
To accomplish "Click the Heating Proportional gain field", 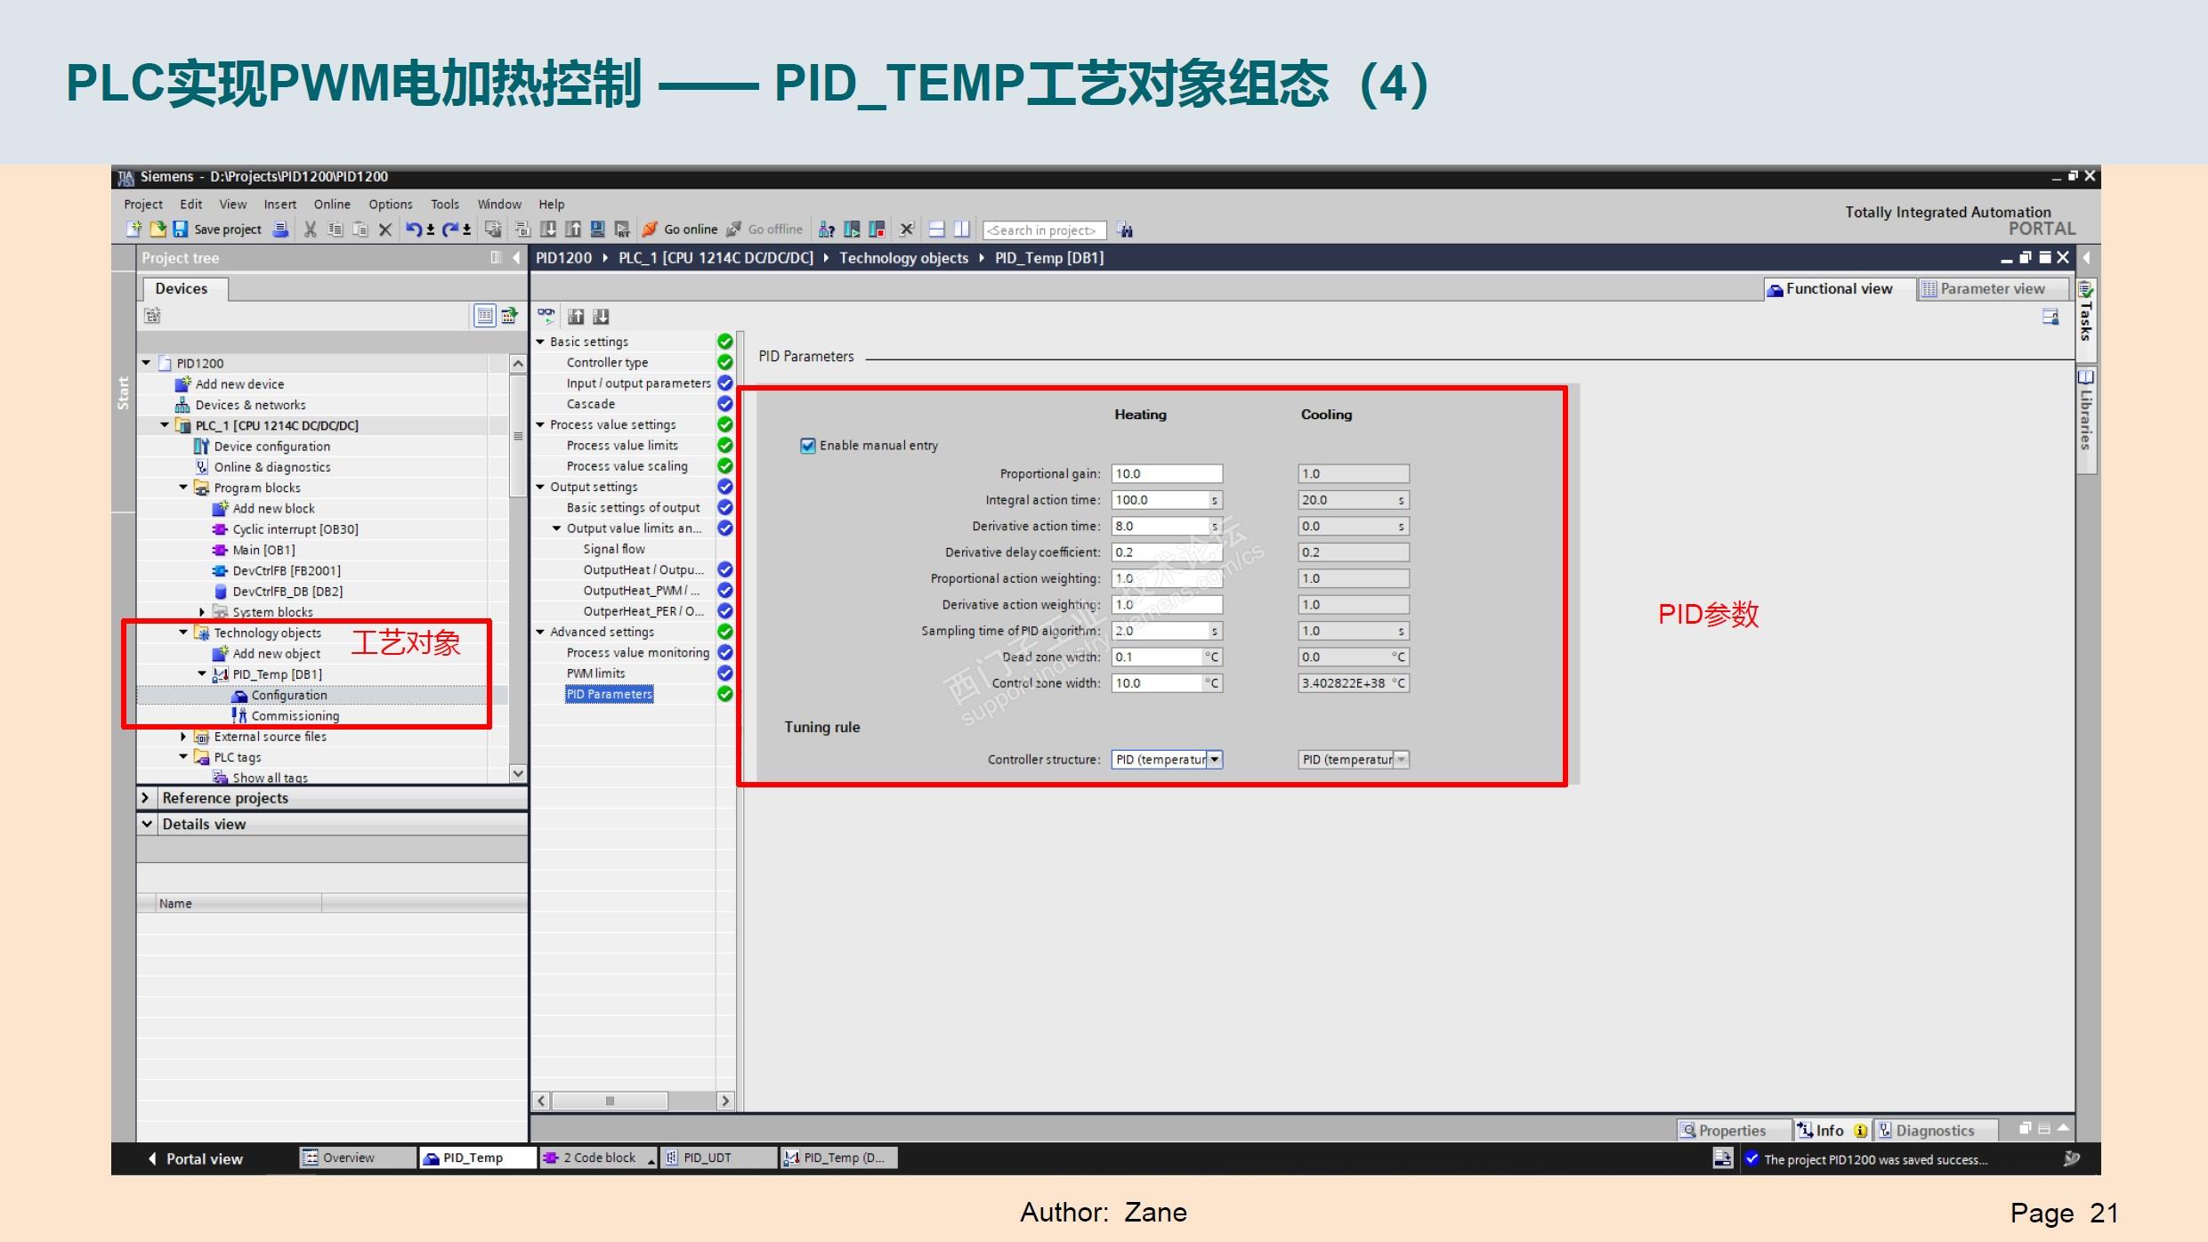I will pyautogui.click(x=1166, y=474).
